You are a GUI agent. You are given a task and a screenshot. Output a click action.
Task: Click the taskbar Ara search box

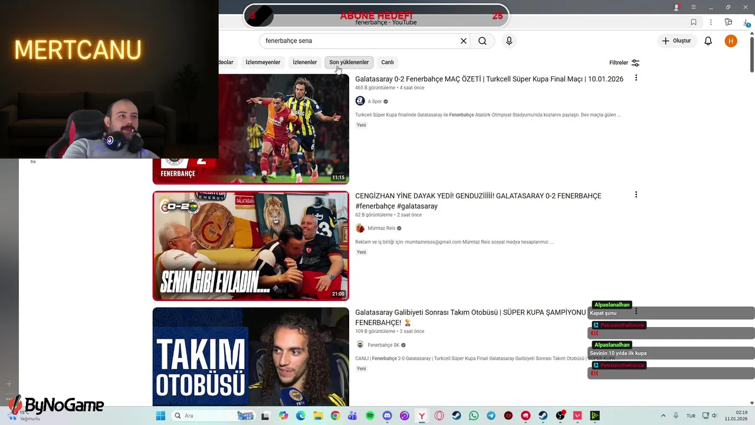[214, 416]
